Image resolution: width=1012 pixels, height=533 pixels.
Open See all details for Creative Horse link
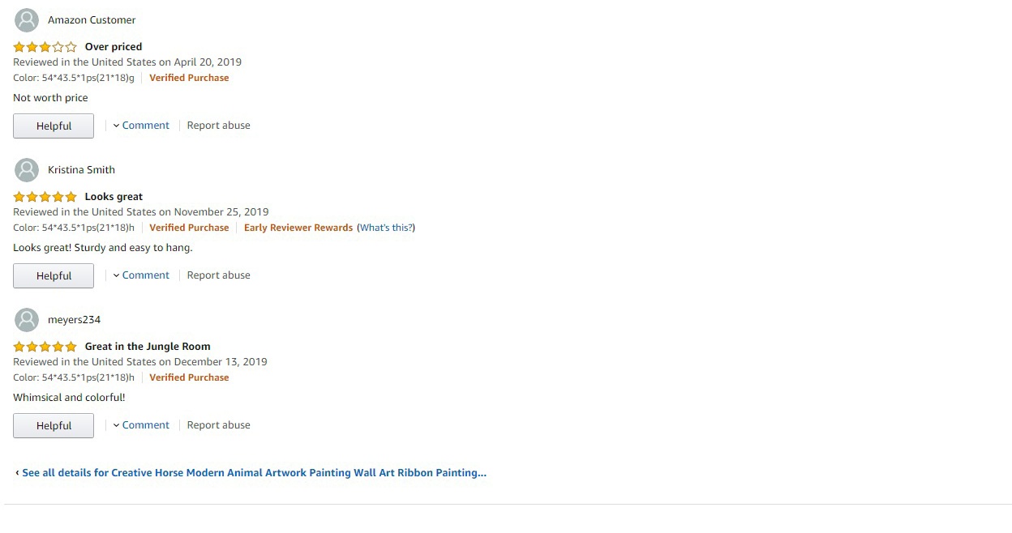click(x=251, y=473)
